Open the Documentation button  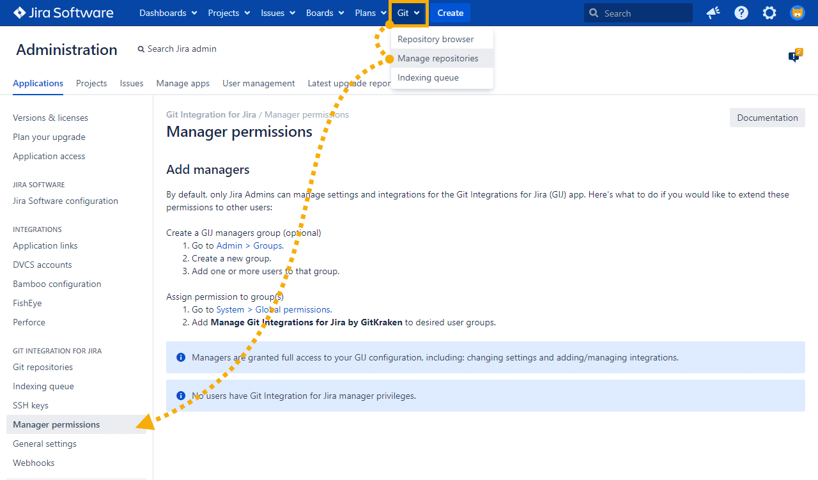[768, 118]
